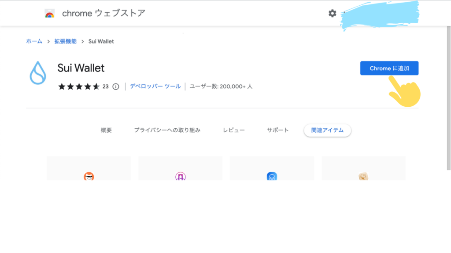Click the Sui Wallet extension title

(81, 68)
